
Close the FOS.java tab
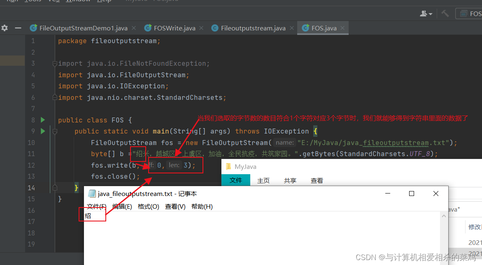click(342, 28)
